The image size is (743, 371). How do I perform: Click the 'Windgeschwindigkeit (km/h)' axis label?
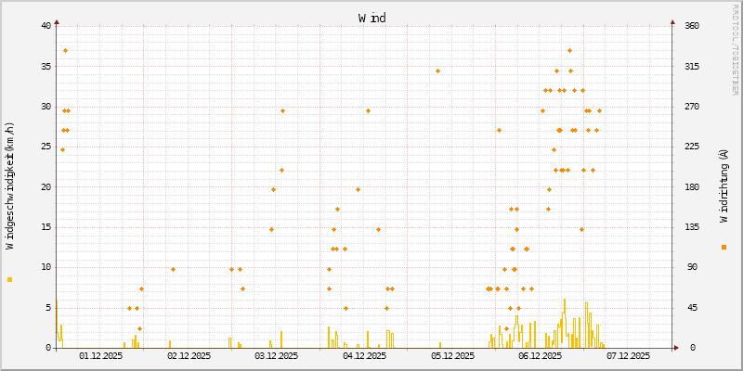(x=10, y=185)
